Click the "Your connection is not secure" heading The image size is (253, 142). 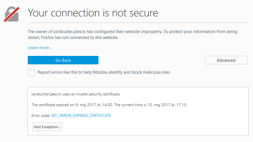click(93, 13)
